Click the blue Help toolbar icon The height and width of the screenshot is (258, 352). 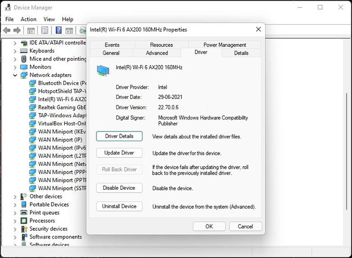click(57, 30)
